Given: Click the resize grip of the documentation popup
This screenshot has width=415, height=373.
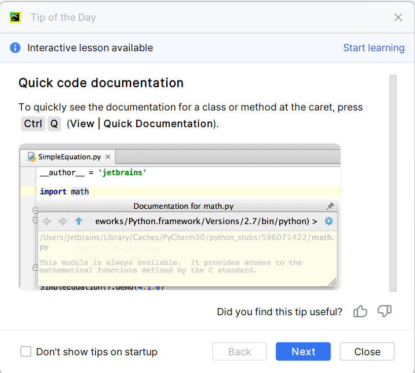Looking at the screenshot, I should (x=332, y=282).
